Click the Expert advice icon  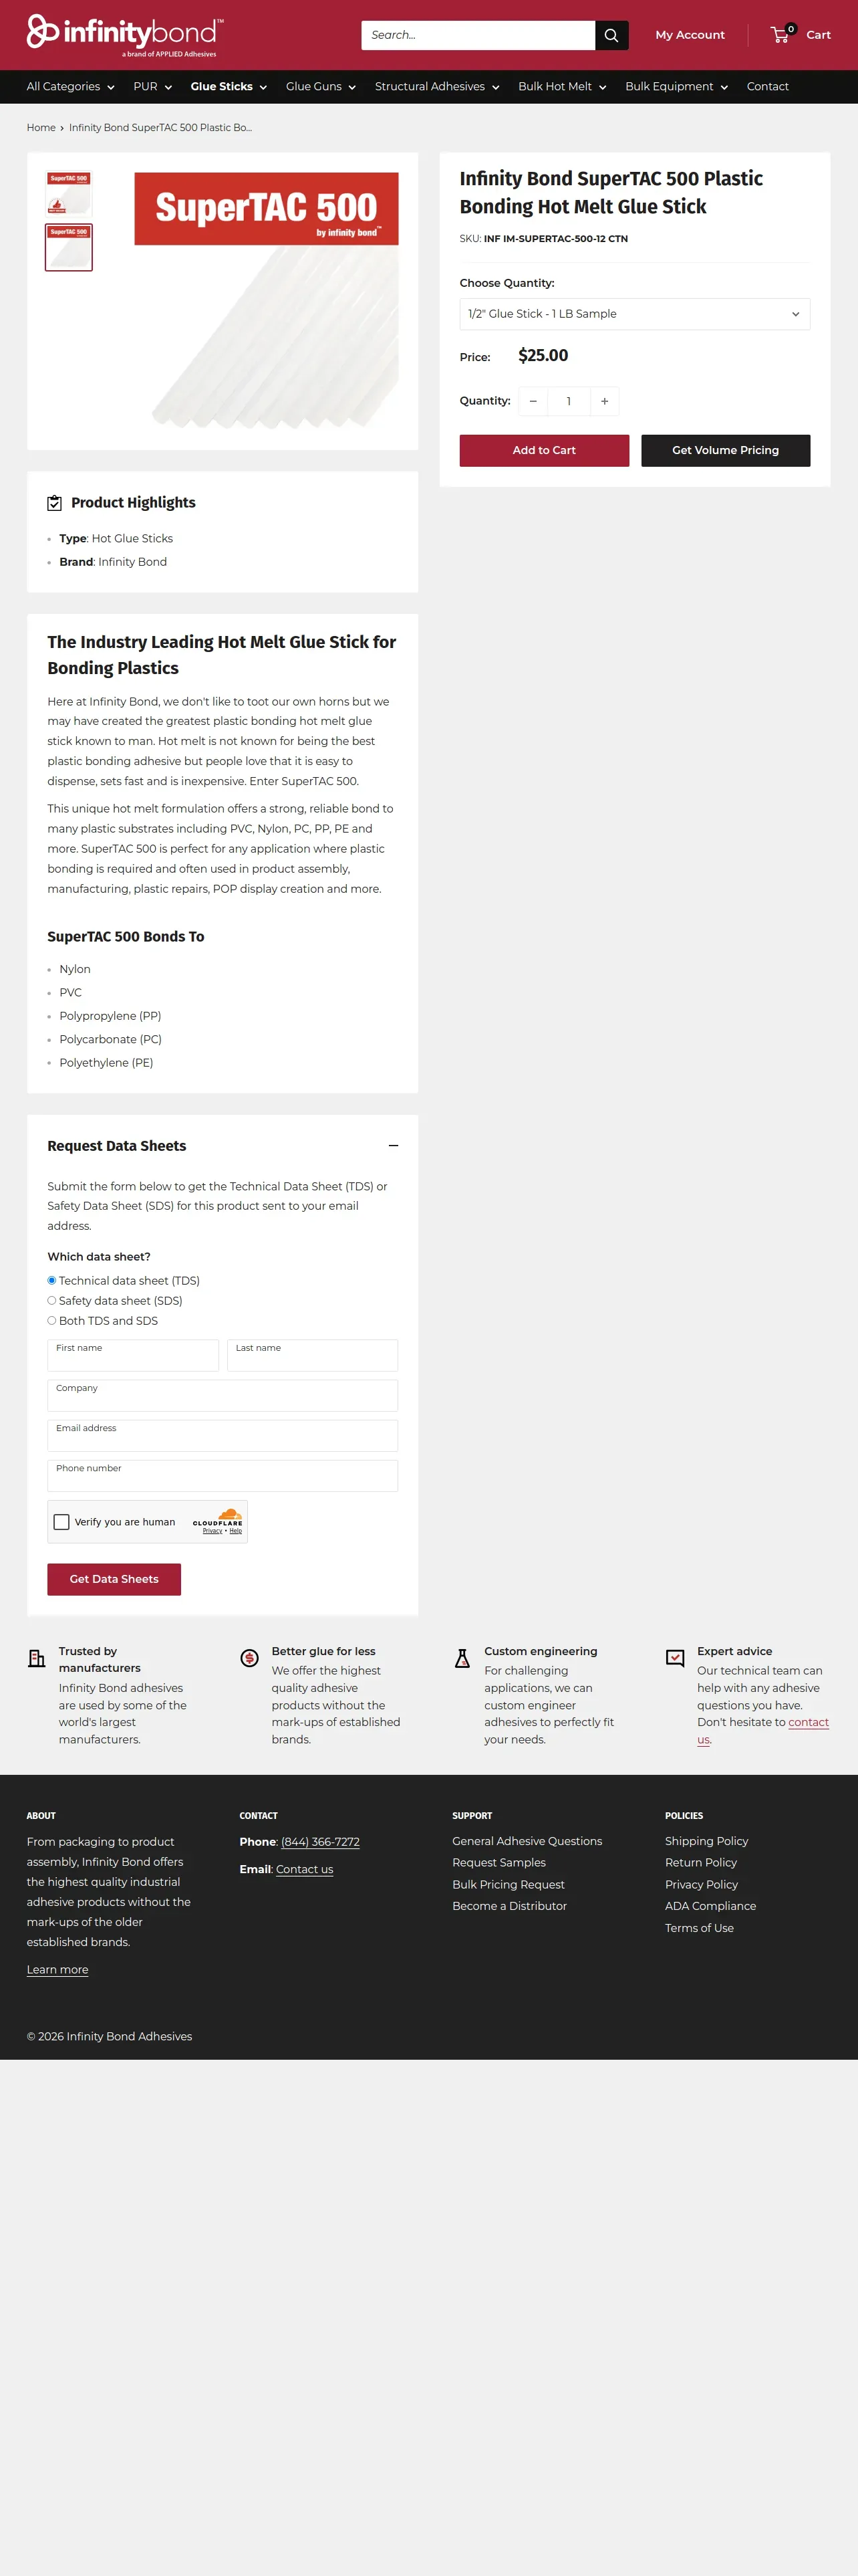point(675,1658)
